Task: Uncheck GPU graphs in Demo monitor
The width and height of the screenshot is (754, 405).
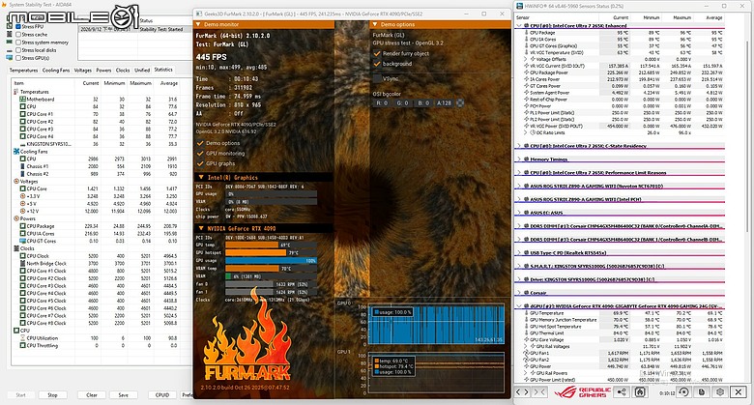Action: (200, 163)
